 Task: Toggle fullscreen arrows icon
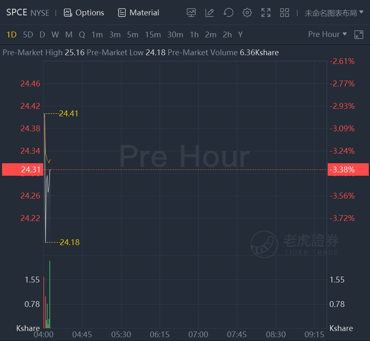(266, 12)
